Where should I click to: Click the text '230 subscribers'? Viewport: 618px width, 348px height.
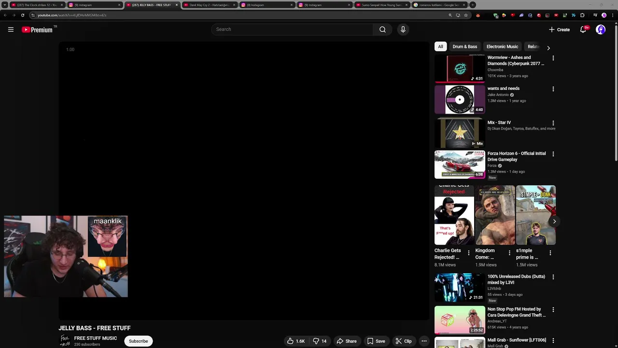pyautogui.click(x=87, y=345)
